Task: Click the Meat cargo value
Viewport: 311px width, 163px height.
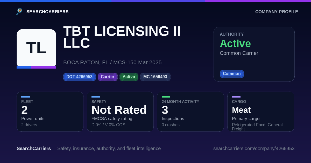Action: pyautogui.click(x=241, y=110)
